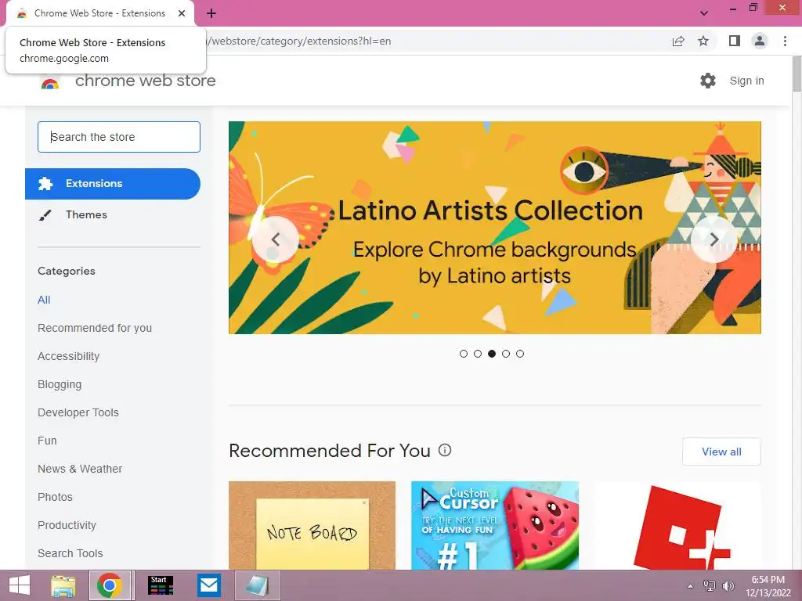Open the Windows Start button

click(20, 585)
